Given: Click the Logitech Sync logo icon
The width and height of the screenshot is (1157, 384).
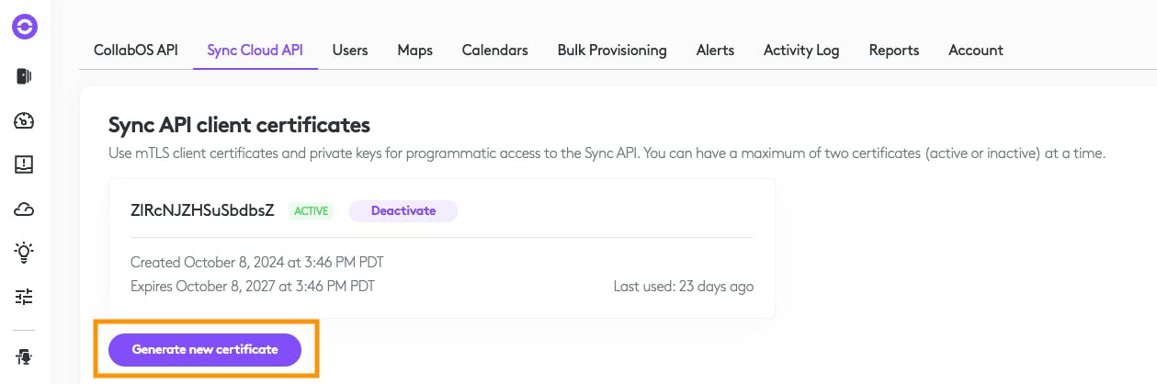Looking at the screenshot, I should pyautogui.click(x=25, y=28).
